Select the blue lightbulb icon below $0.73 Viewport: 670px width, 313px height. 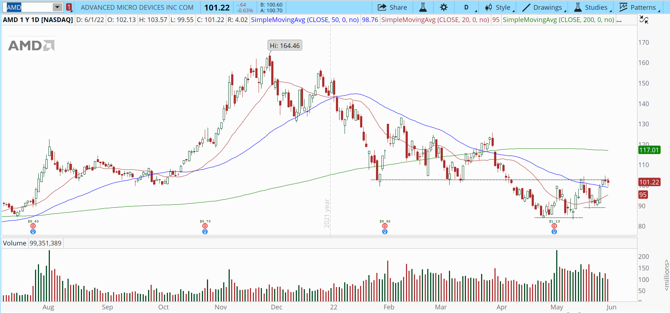205,231
